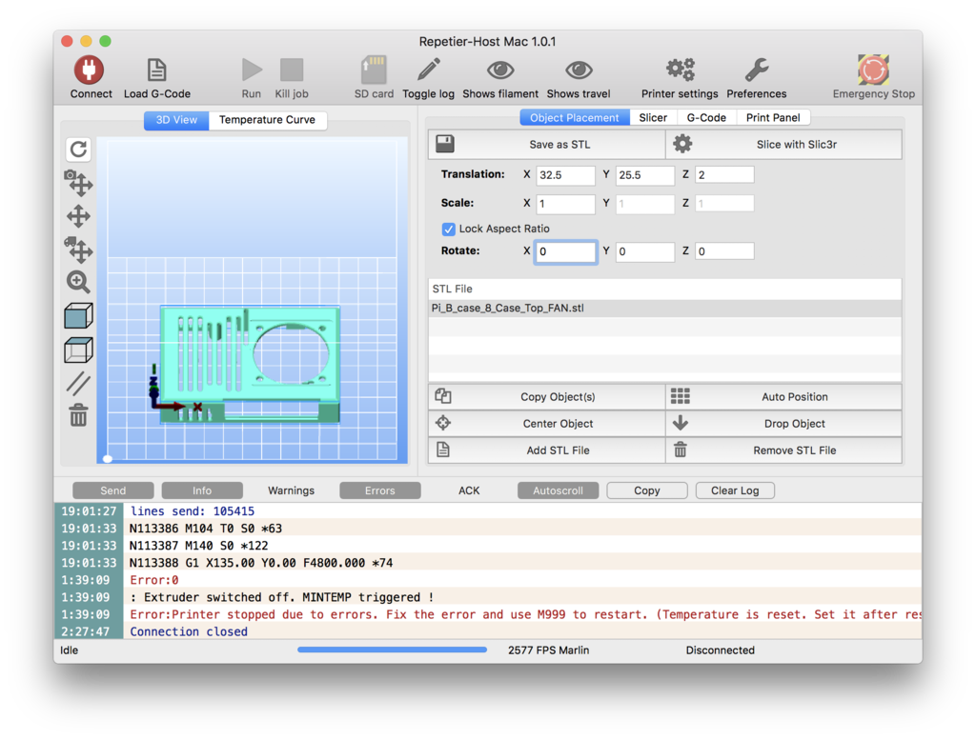Click trash icon in 3D view toolbar
Viewport: 976px width, 740px height.
[78, 415]
